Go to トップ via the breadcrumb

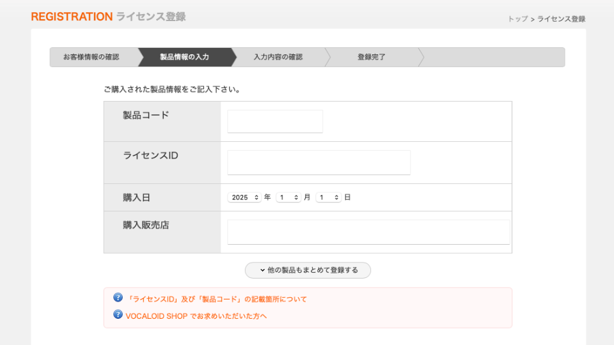tap(517, 19)
